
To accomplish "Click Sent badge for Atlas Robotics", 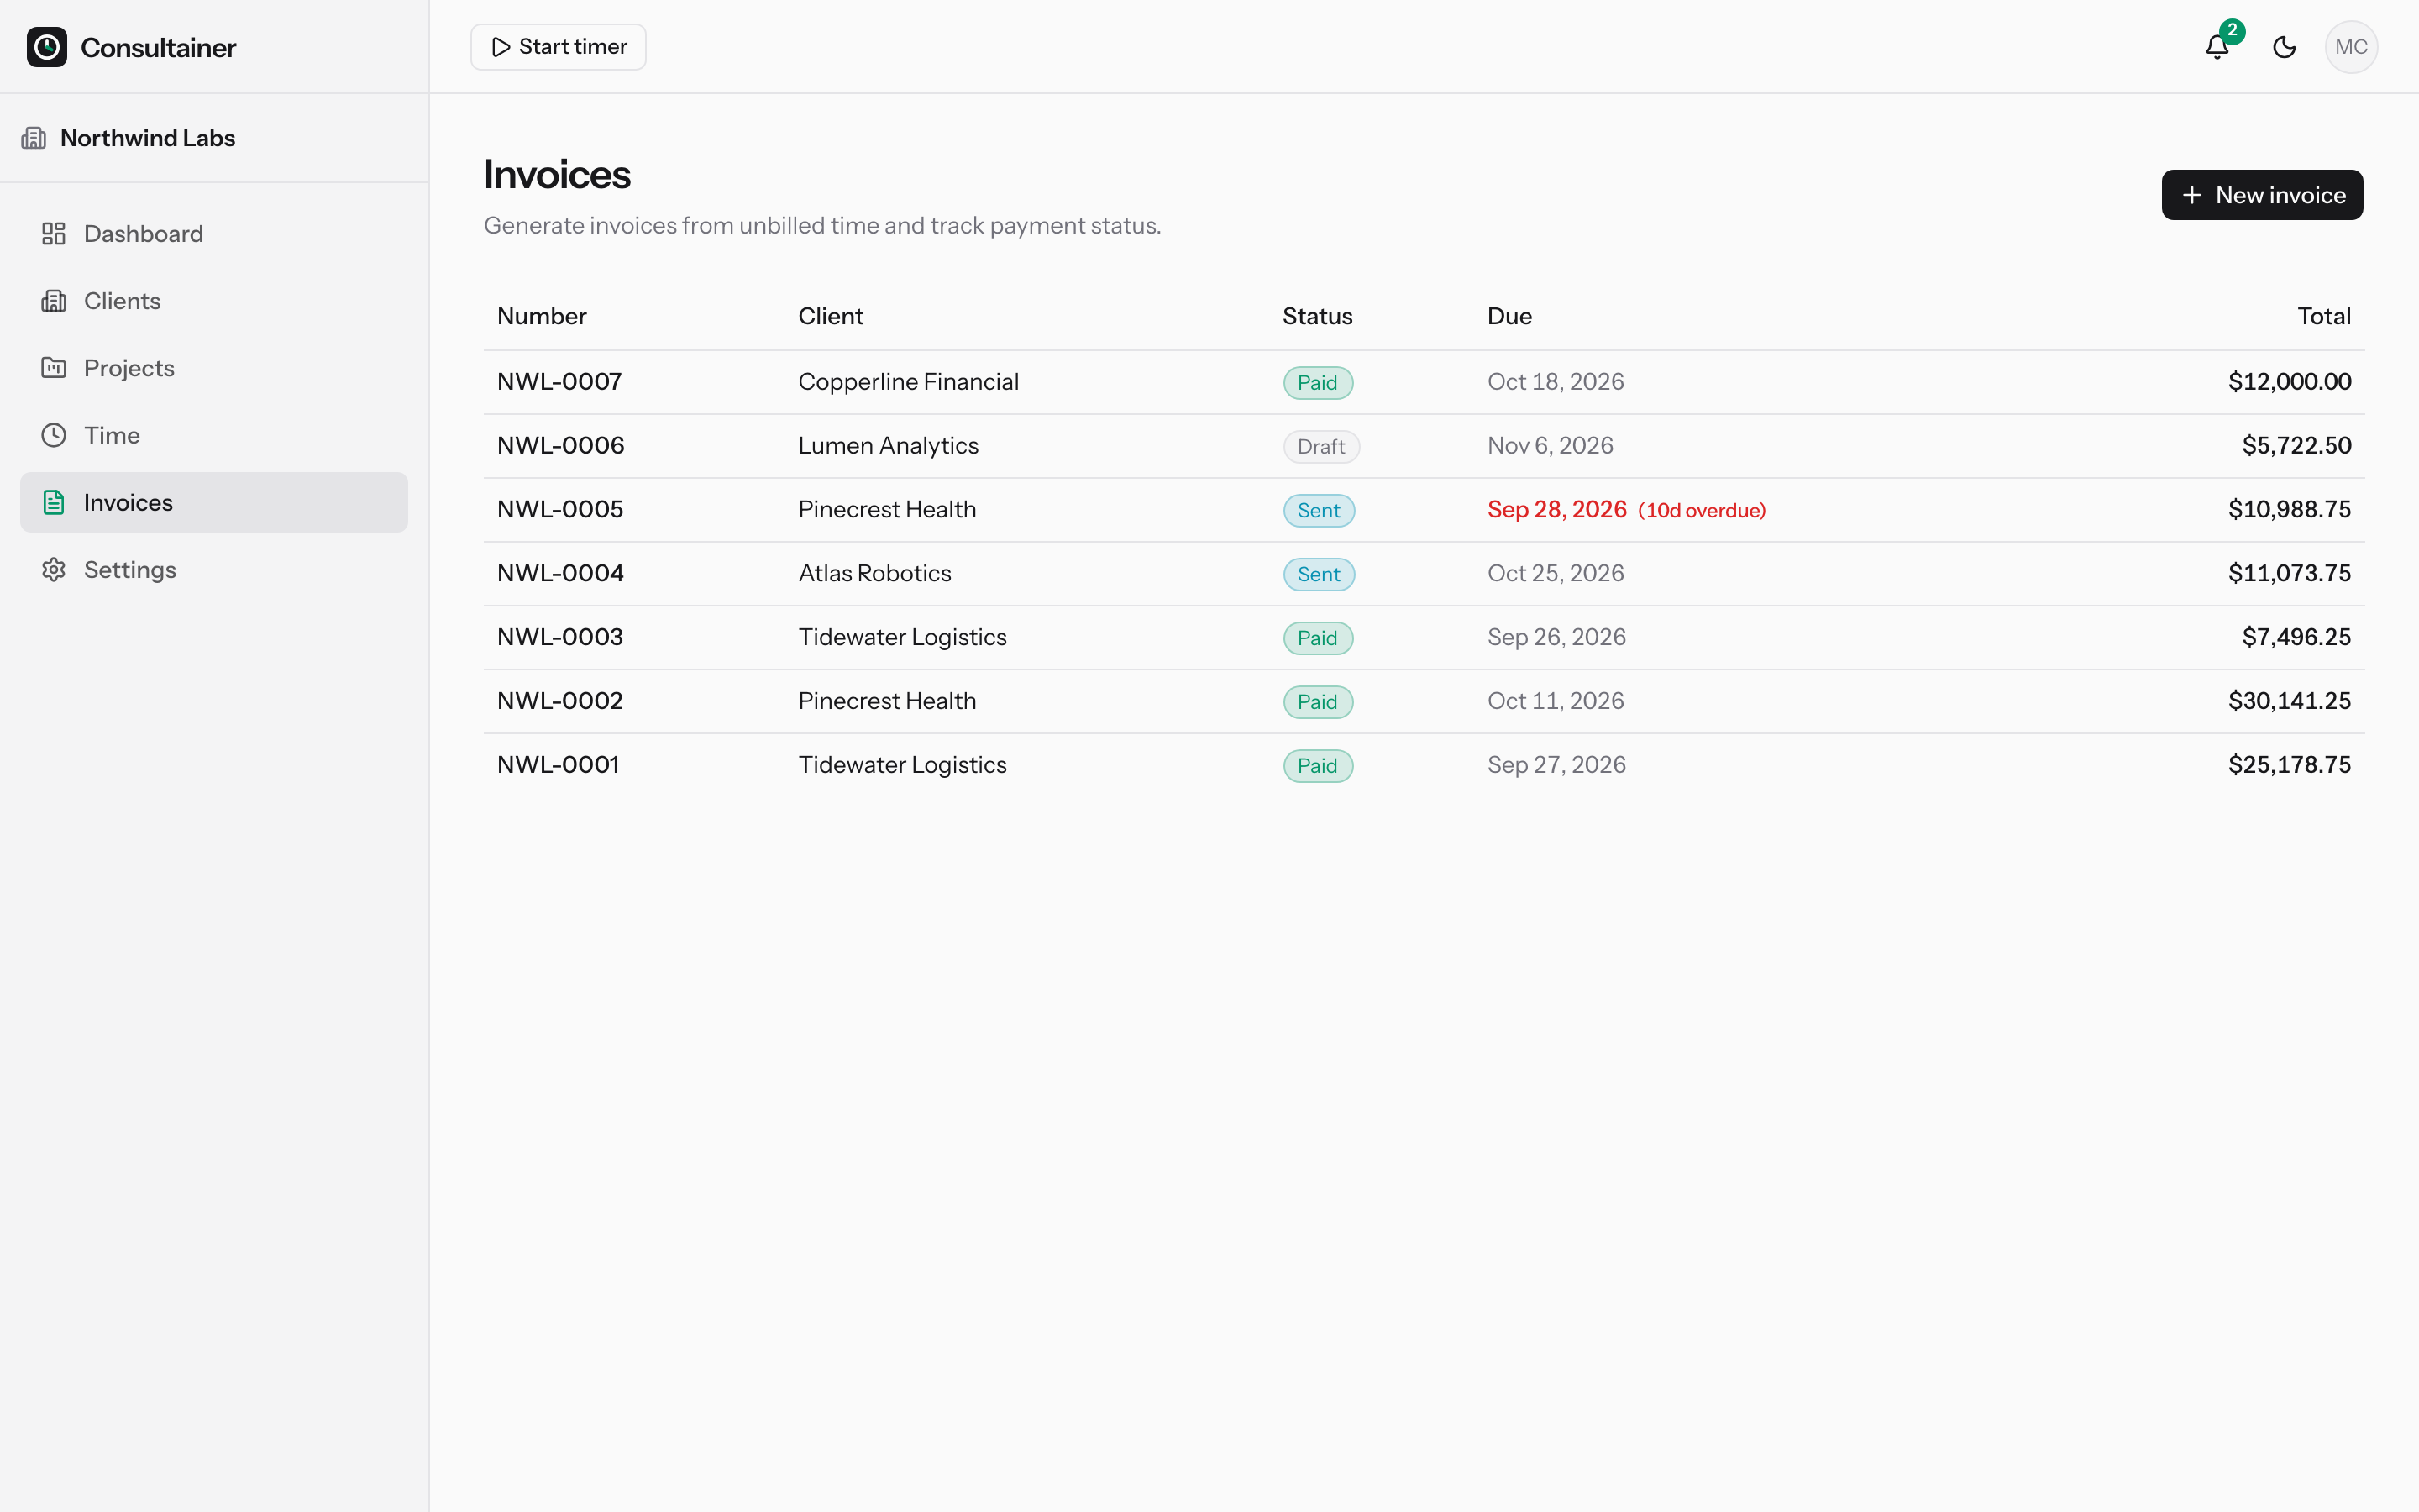I will click(1319, 575).
